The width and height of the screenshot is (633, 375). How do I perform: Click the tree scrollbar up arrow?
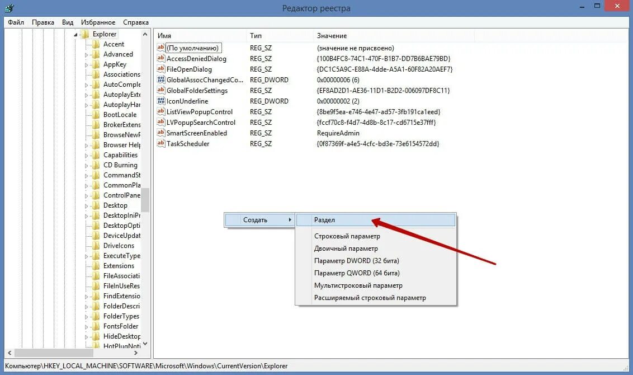pyautogui.click(x=145, y=34)
